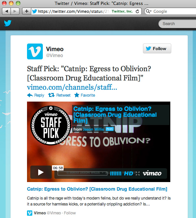Image resolution: width=196 pixels, height=218 pixels.
Task: Click the plus add-bookmark button
Action: 27,11
